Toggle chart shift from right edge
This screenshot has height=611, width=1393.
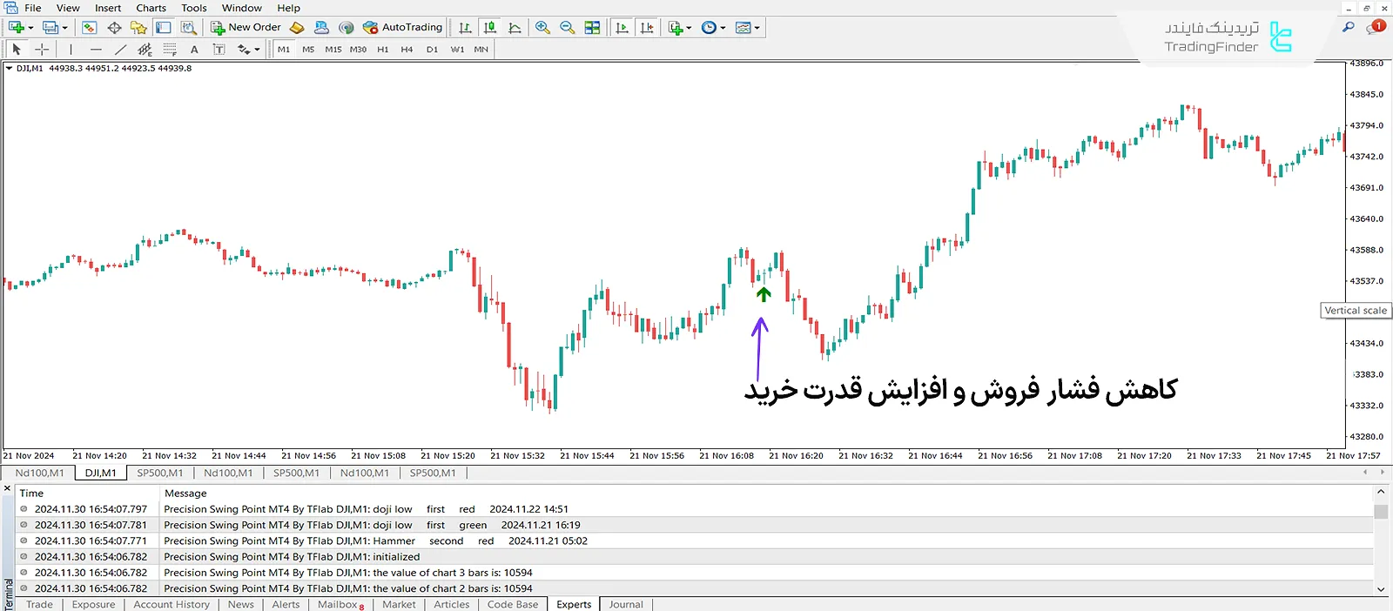tap(646, 28)
